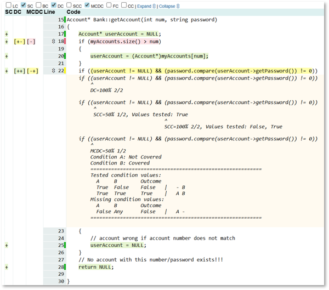Collapse details arrow on line 22
Viewport: 329px width, 290px height.
point(53,71)
